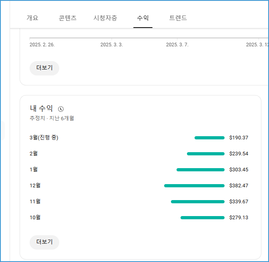The height and width of the screenshot is (262, 269).
Task: Open the 시청자층 tab
Action: pyautogui.click(x=105, y=18)
